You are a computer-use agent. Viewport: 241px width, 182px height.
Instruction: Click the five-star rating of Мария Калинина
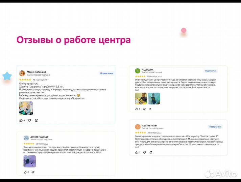(x=25, y=80)
